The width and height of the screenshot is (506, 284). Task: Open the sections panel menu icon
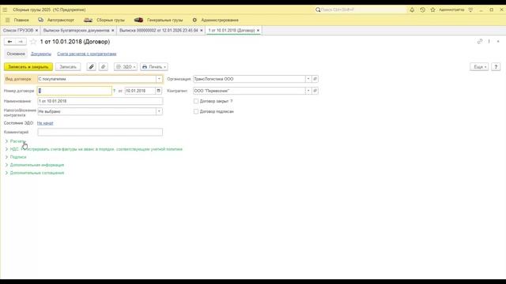point(8,20)
